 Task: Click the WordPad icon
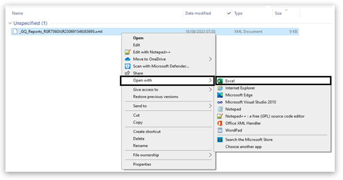(x=220, y=130)
